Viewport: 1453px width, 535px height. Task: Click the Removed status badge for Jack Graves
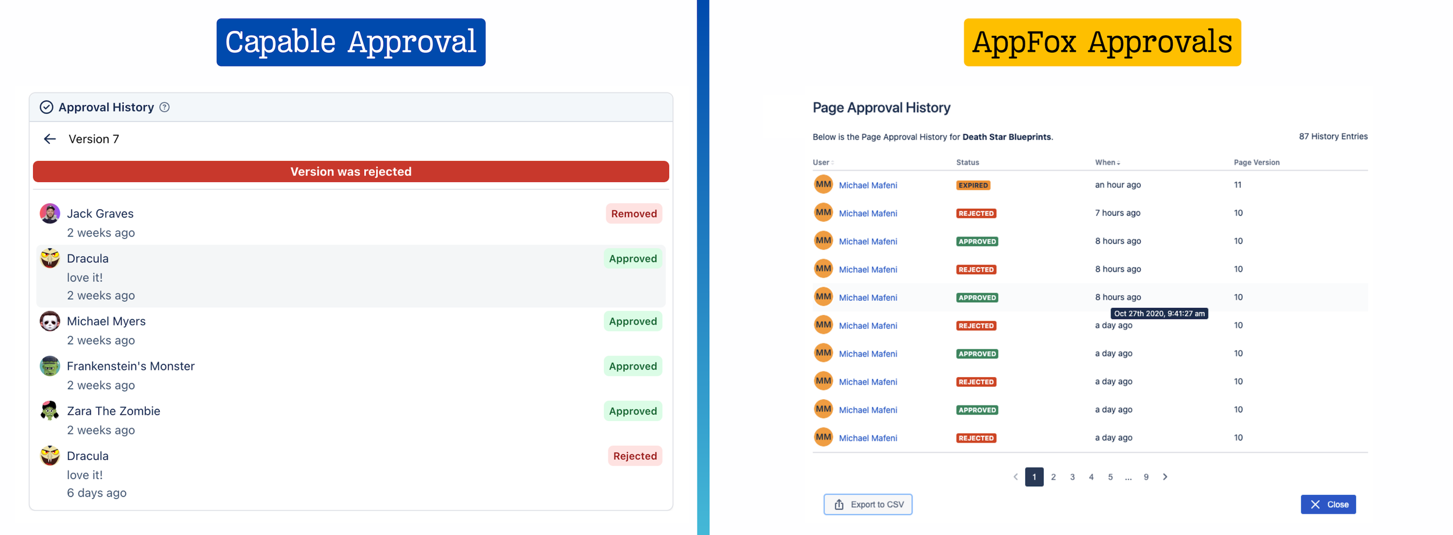click(634, 214)
